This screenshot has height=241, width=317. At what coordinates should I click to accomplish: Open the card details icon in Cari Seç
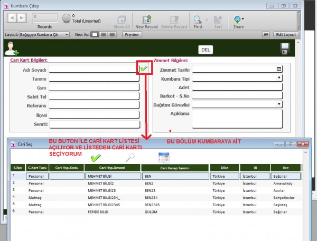click(163, 157)
